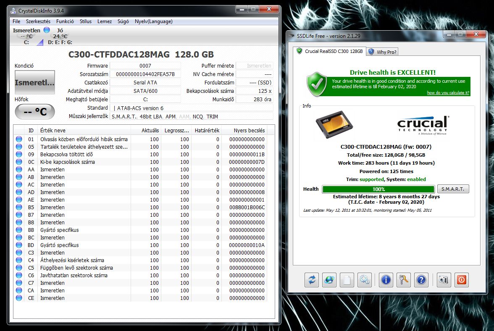The width and height of the screenshot is (494, 331).
Task: Click the 'Legrossz...' column header
Action: [176, 130]
